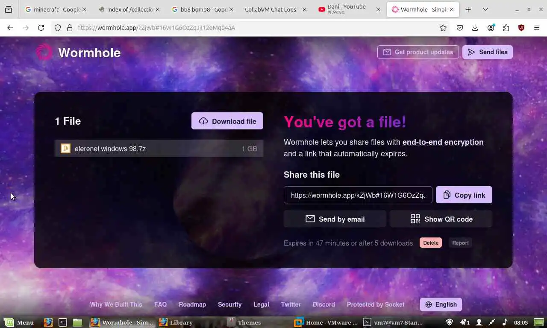Image resolution: width=547 pixels, height=328 pixels.
Task: Go back to previous page
Action: 10,28
